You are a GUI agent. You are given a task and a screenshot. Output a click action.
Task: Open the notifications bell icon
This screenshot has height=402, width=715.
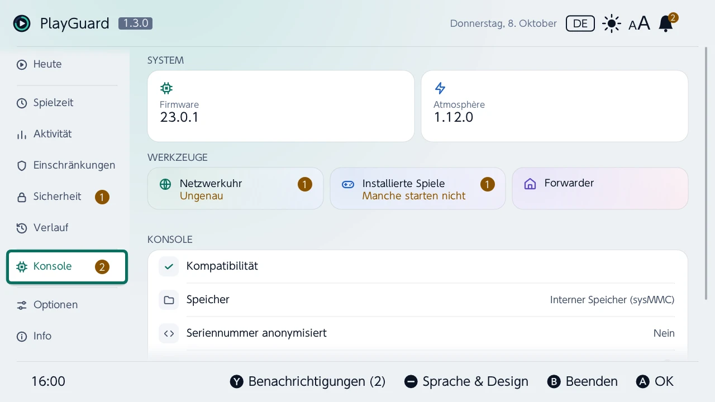pyautogui.click(x=666, y=23)
